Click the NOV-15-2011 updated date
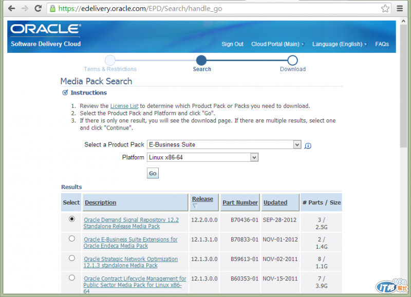Image resolution: width=411 pixels, height=297 pixels. [x=280, y=279]
